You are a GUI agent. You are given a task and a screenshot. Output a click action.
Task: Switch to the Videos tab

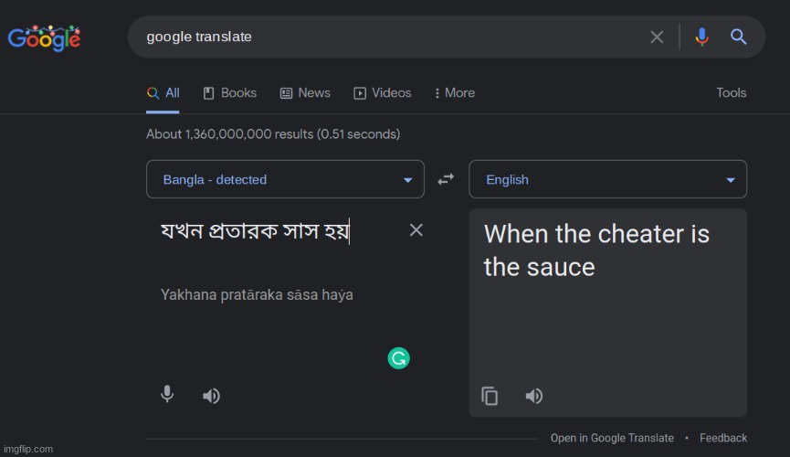[383, 93]
